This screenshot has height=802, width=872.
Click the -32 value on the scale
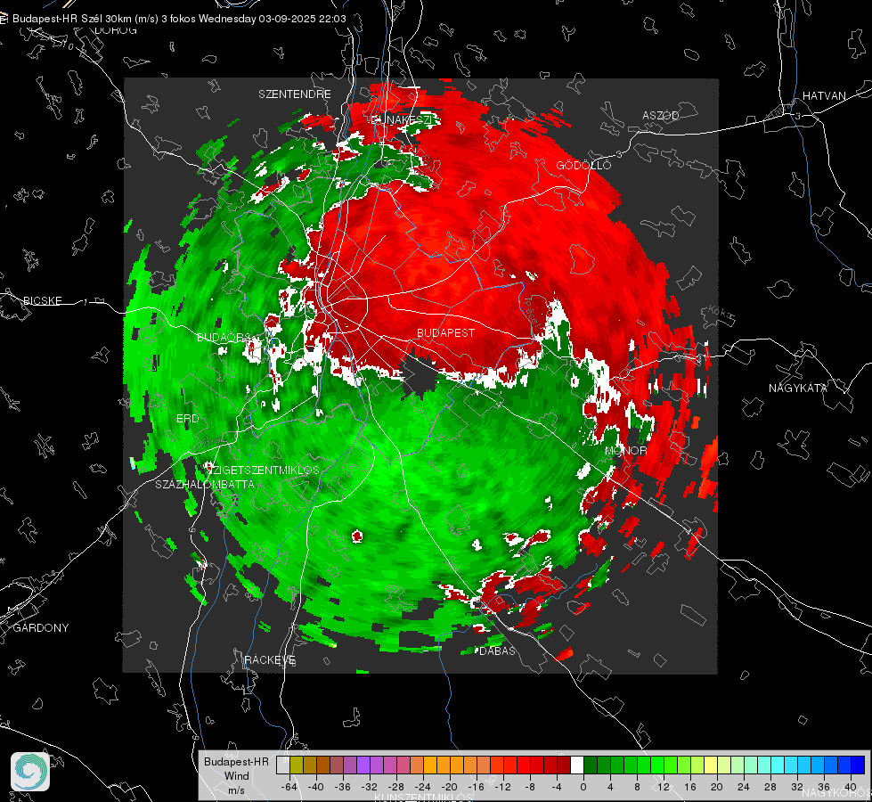tap(370, 787)
